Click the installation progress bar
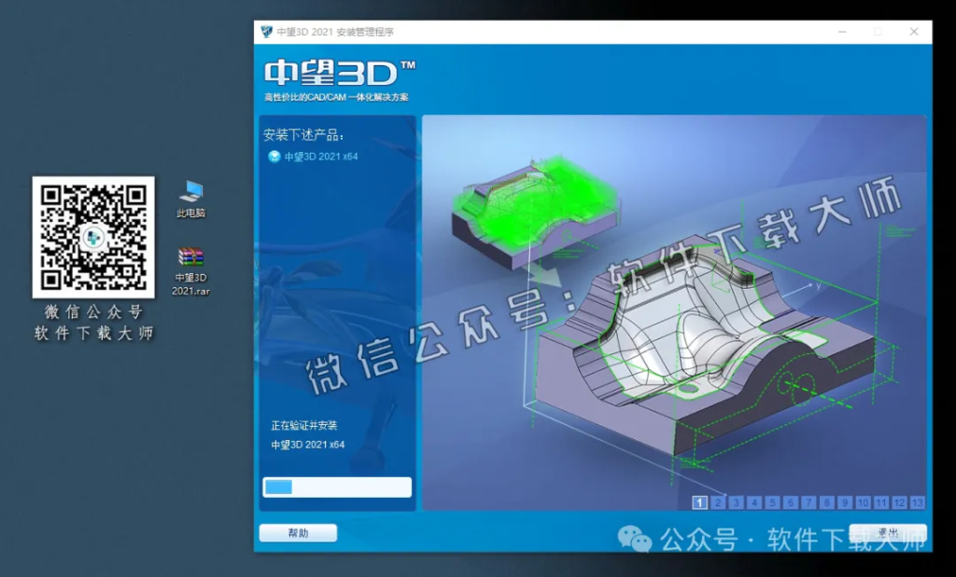This screenshot has height=577, width=956. coord(336,487)
